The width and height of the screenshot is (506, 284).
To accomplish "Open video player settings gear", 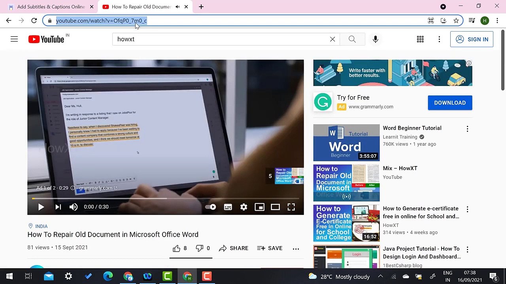I will [244, 207].
